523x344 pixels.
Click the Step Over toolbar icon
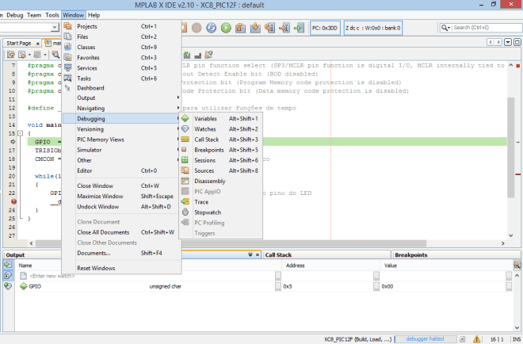240,28
